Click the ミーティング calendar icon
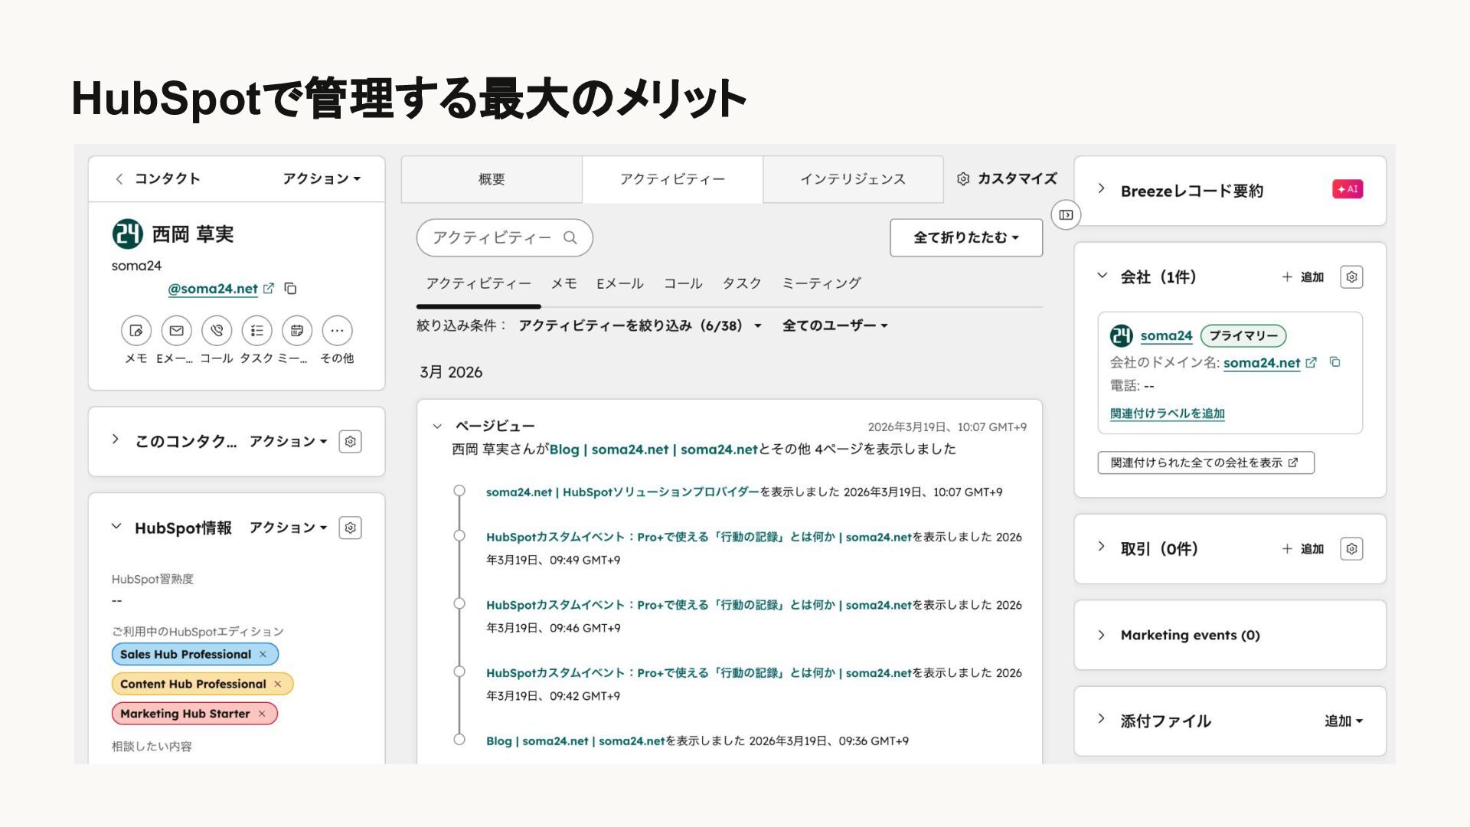 click(297, 331)
